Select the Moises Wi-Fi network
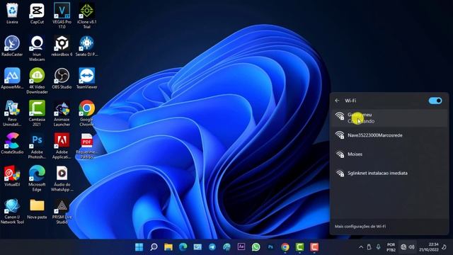The width and height of the screenshot is (453, 255). click(389, 154)
